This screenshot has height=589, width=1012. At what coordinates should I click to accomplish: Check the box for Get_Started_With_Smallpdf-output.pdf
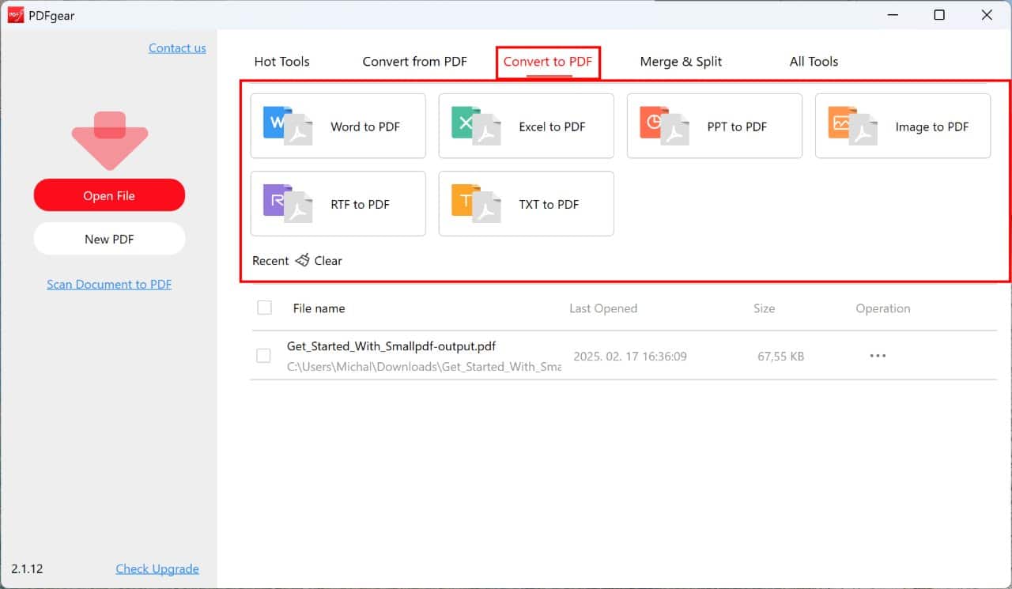click(x=264, y=356)
